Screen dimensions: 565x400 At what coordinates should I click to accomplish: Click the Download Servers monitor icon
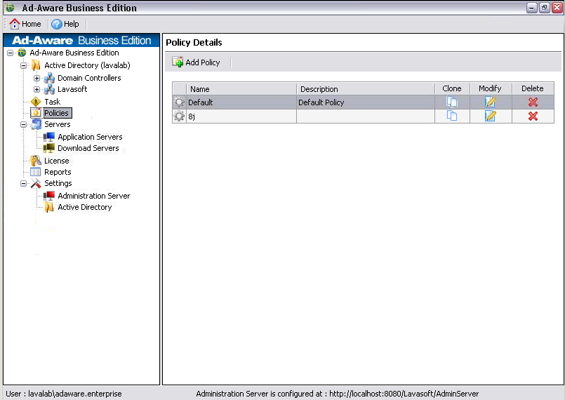coord(49,148)
